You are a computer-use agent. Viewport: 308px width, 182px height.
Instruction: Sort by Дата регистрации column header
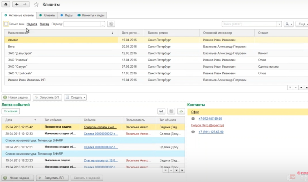(x=131, y=33)
